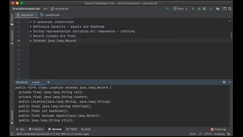Viewport: 243px width, 137px height.
Task: Click terminal line with equals(java.lang.Object)
Action: coord(60,116)
